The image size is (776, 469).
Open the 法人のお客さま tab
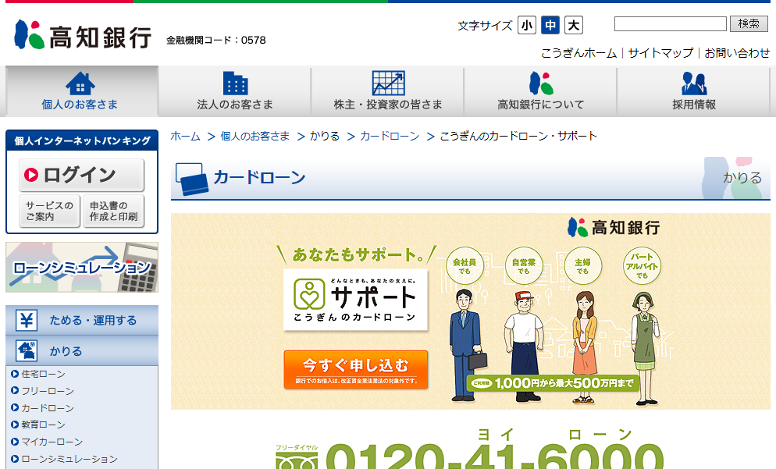235,91
